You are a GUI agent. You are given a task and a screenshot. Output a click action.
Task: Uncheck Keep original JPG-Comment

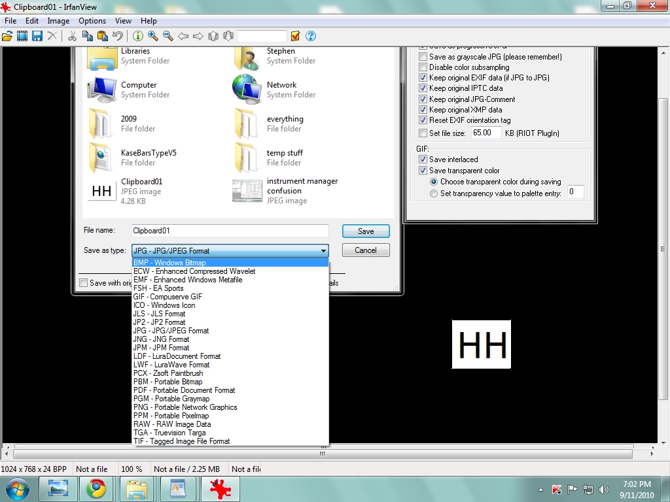(x=423, y=99)
